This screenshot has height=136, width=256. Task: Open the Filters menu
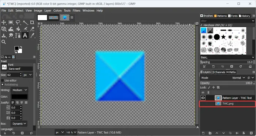coord(76,11)
